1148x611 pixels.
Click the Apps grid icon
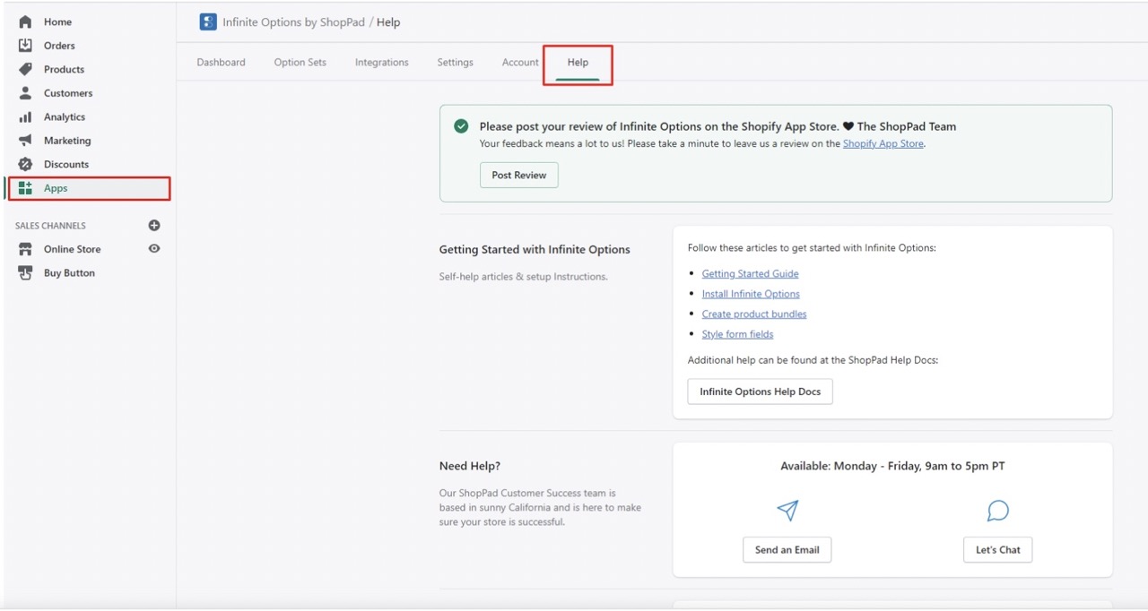(x=25, y=188)
